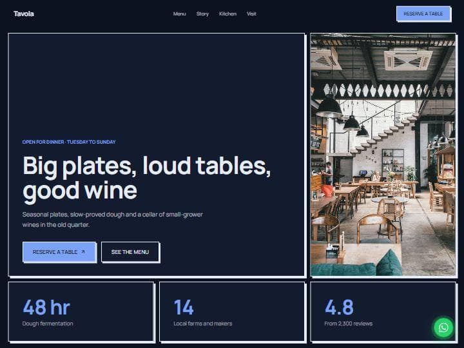Open the WhatsApp chat floating icon

tap(443, 327)
